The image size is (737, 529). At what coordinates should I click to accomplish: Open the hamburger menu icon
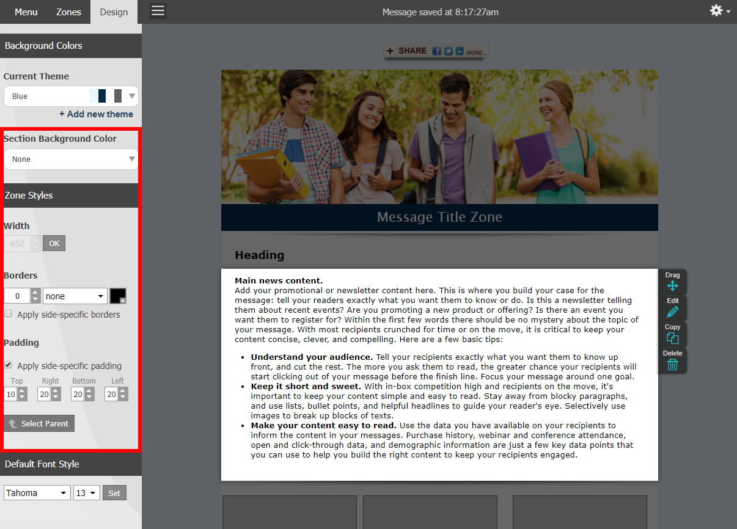pyautogui.click(x=158, y=11)
